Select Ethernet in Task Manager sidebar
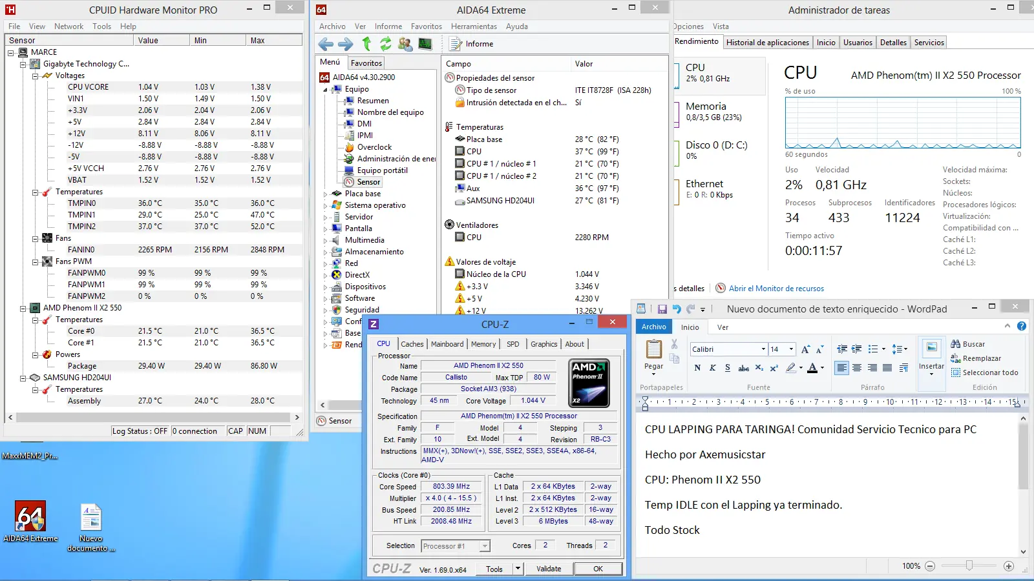 (719, 189)
